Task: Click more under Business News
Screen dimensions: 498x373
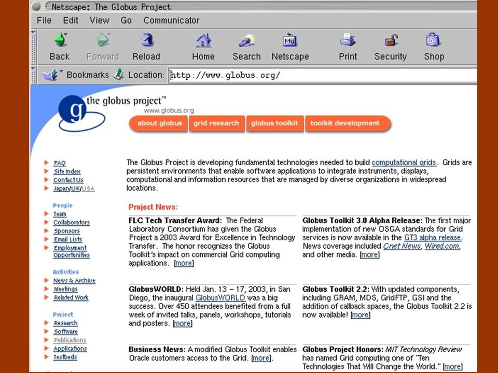Action: [261, 358]
